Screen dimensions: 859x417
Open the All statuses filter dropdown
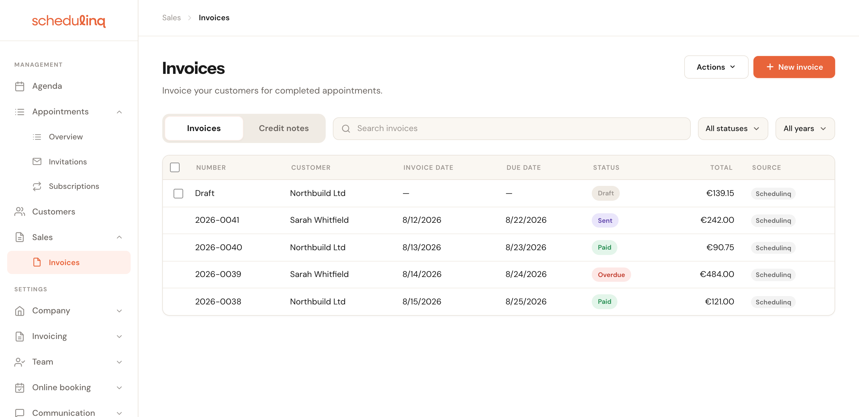click(733, 129)
